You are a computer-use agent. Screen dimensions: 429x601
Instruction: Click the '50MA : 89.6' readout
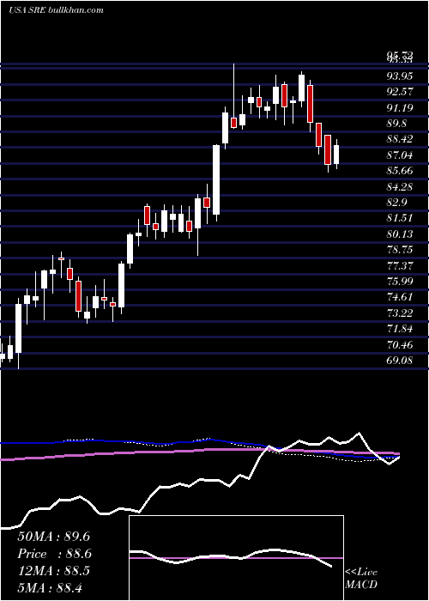point(53,537)
